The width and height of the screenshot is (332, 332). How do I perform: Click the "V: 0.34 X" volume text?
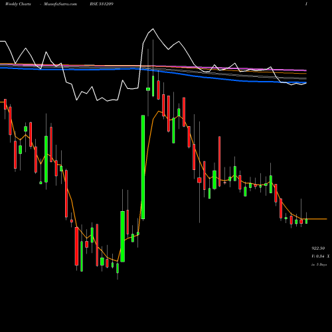321,256
